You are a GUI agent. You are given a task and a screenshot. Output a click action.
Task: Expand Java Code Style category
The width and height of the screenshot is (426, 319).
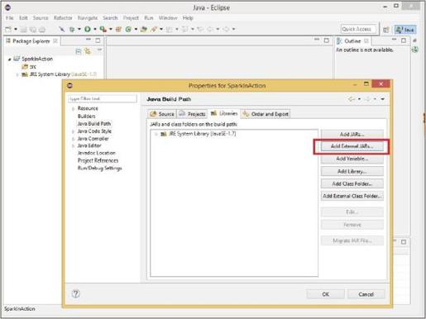coord(73,131)
